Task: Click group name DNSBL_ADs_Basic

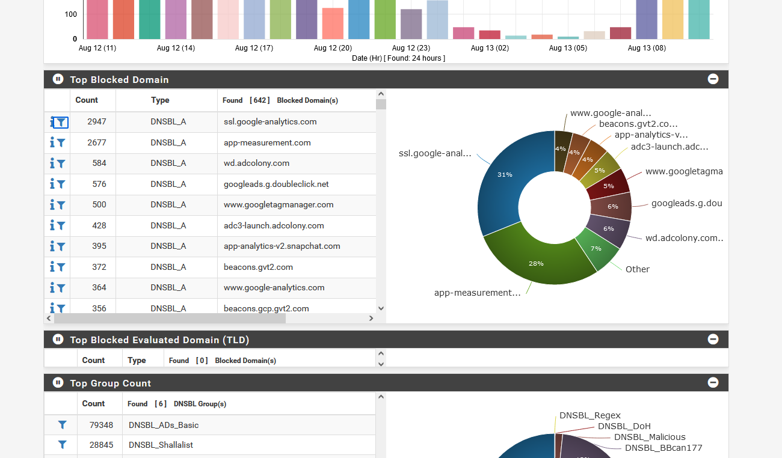Action: pyautogui.click(x=164, y=425)
